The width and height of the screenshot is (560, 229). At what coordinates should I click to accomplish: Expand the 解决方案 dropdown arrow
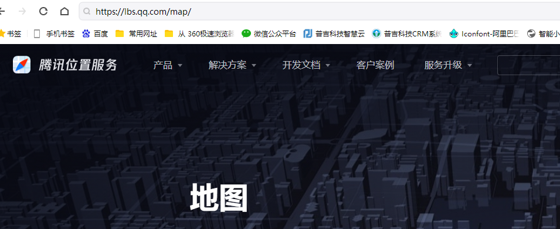(x=254, y=66)
